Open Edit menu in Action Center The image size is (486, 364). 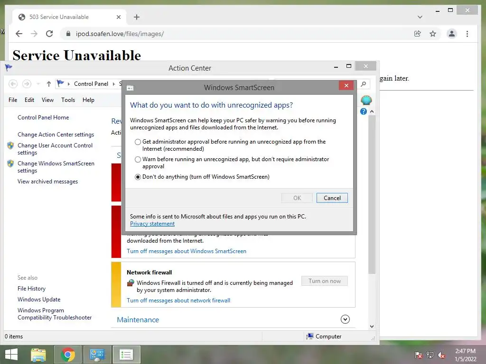(x=29, y=100)
